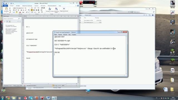
Task: Open File Explorer from the taskbar
Action: click(x=14, y=98)
